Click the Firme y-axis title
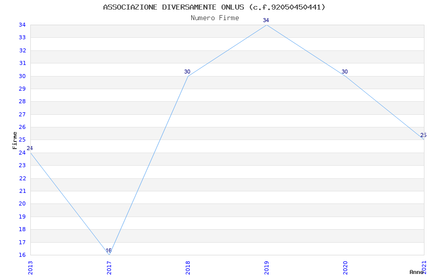This screenshot has width=429, height=277. click(15, 141)
